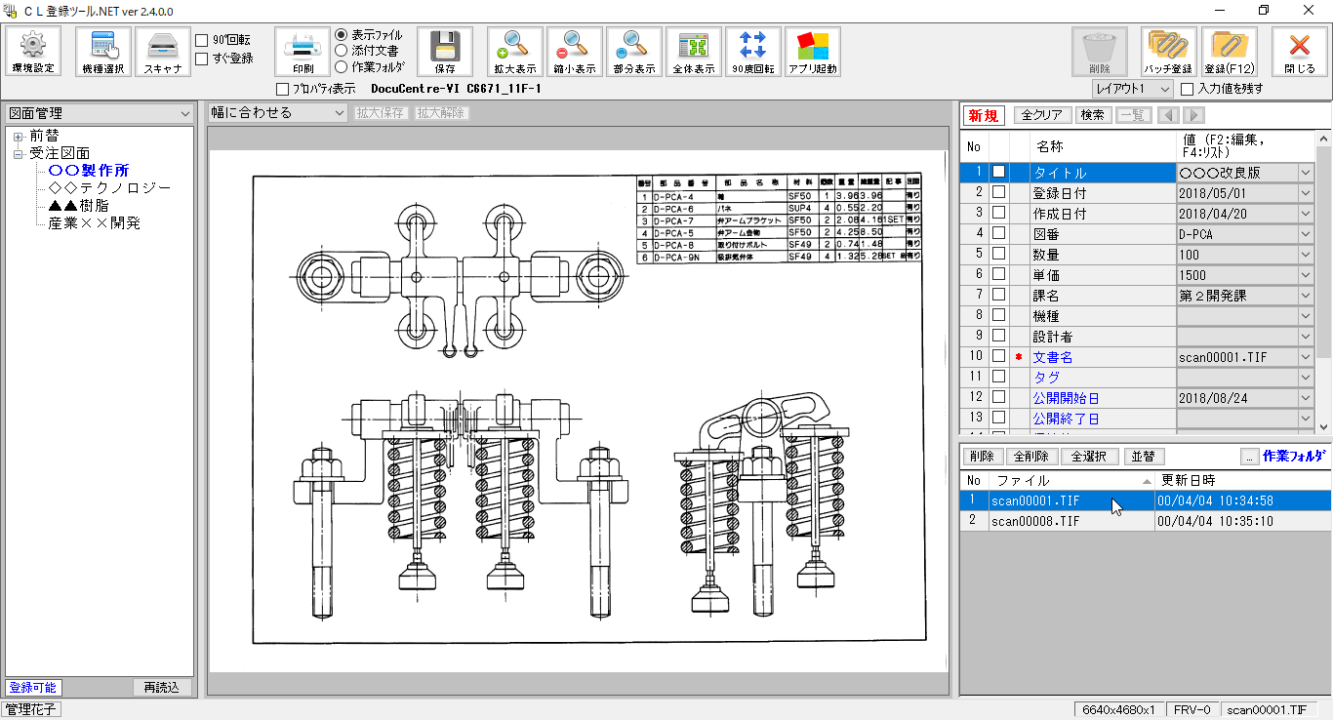The image size is (1333, 720).
Task: Open dropdown for 課名 value
Action: point(1306,295)
